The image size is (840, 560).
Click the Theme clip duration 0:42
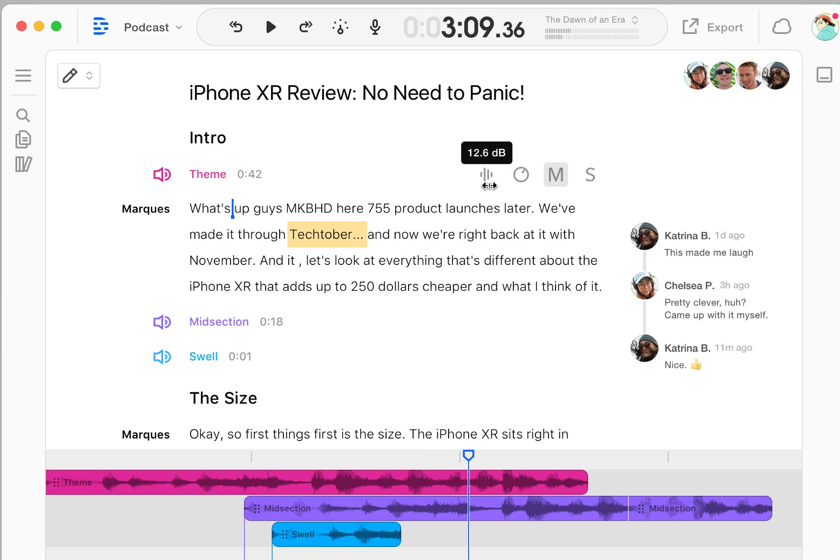[x=249, y=174]
